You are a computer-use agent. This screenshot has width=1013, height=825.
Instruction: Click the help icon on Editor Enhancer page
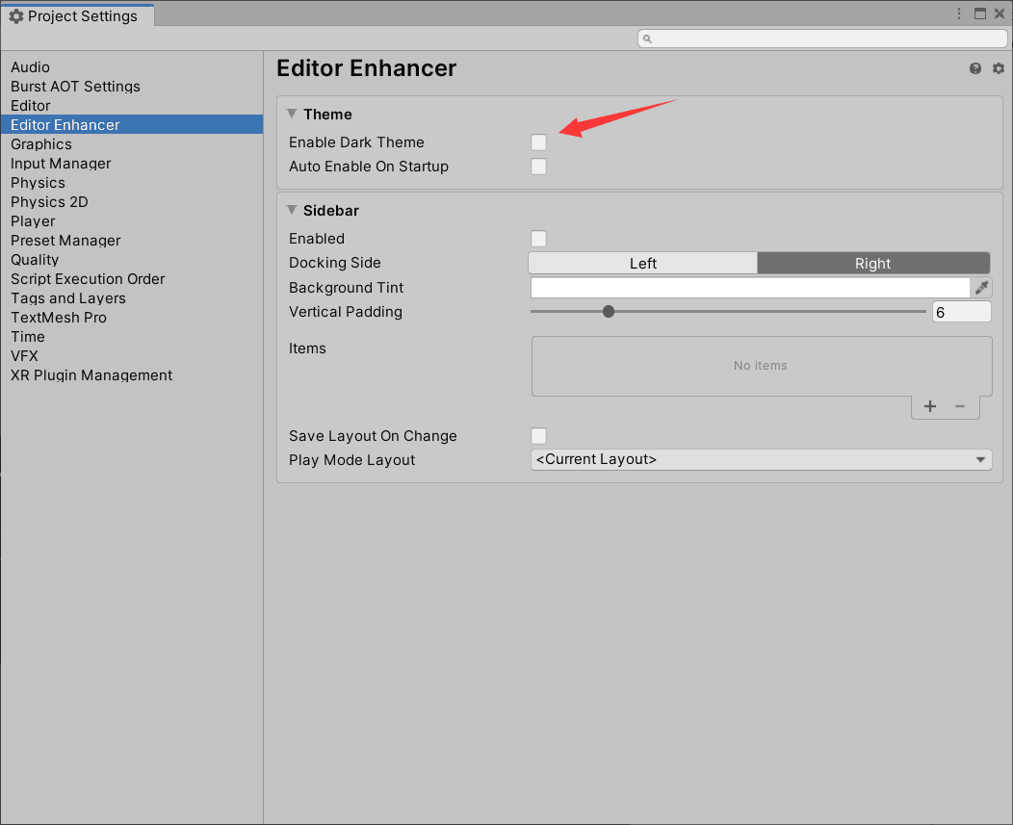975,68
